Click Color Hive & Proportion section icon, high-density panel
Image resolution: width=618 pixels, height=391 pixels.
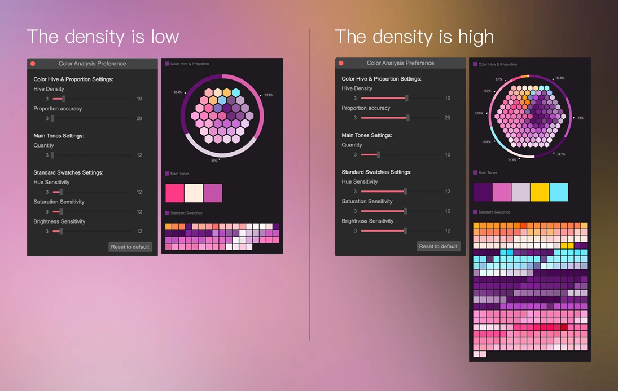click(x=475, y=64)
